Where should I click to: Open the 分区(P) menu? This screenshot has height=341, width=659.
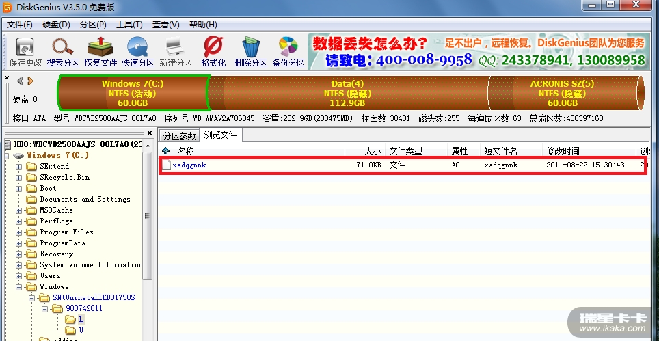click(x=93, y=25)
